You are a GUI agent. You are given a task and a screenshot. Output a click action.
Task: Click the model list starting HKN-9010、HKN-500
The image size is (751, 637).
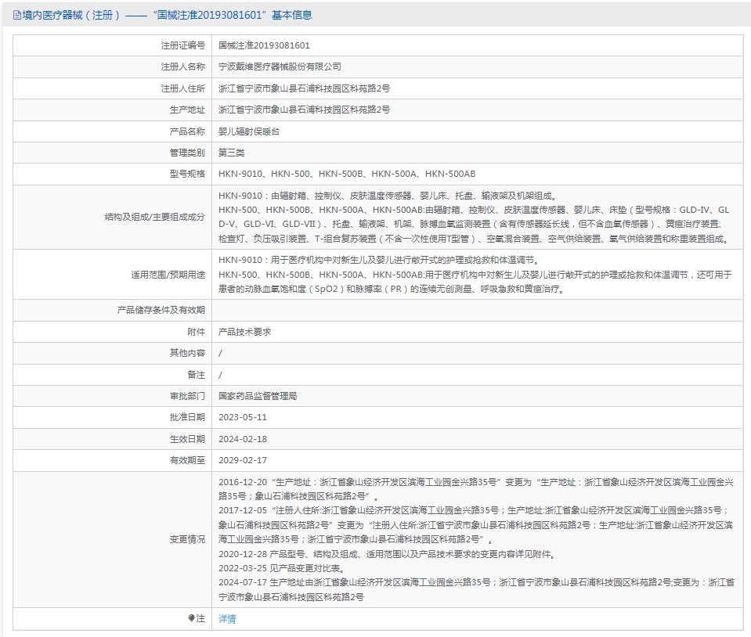pyautogui.click(x=347, y=175)
